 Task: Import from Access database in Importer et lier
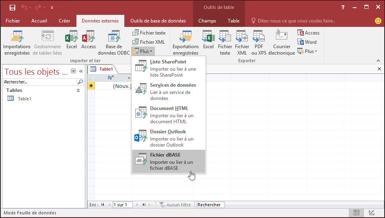tap(89, 40)
